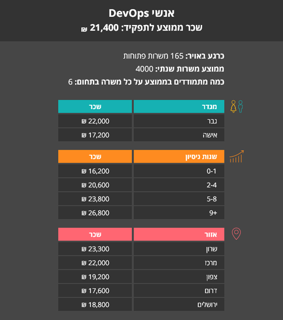This screenshot has height=320, width=283.
Task: Click the 23,300 salary value
Action: [95, 248]
